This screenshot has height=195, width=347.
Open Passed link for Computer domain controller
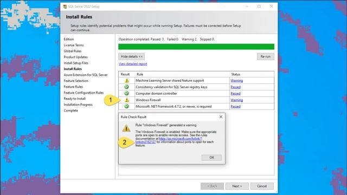click(235, 94)
